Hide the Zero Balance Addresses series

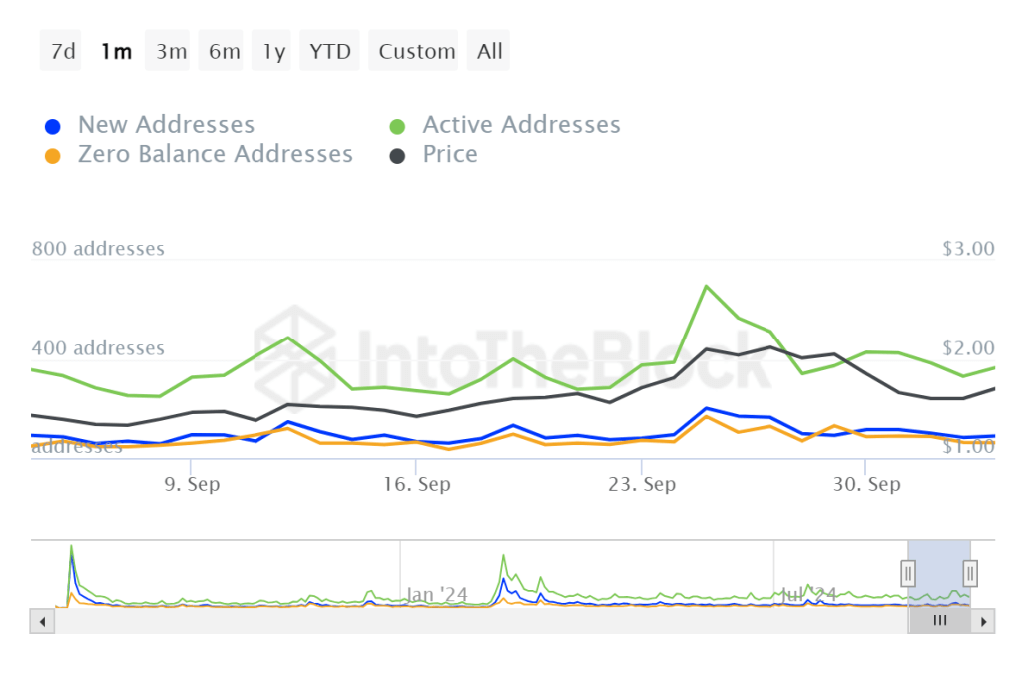pyautogui.click(x=215, y=155)
